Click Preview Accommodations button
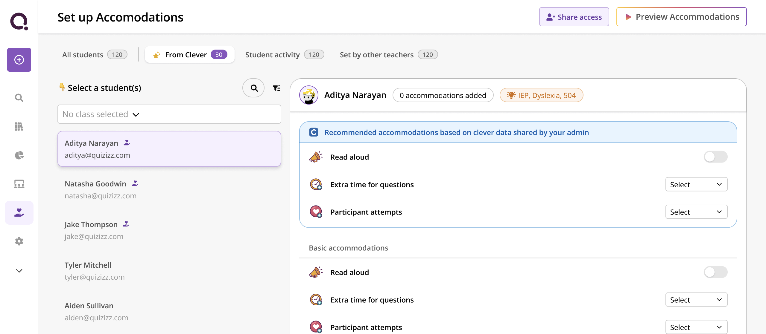The width and height of the screenshot is (766, 334). click(x=681, y=17)
